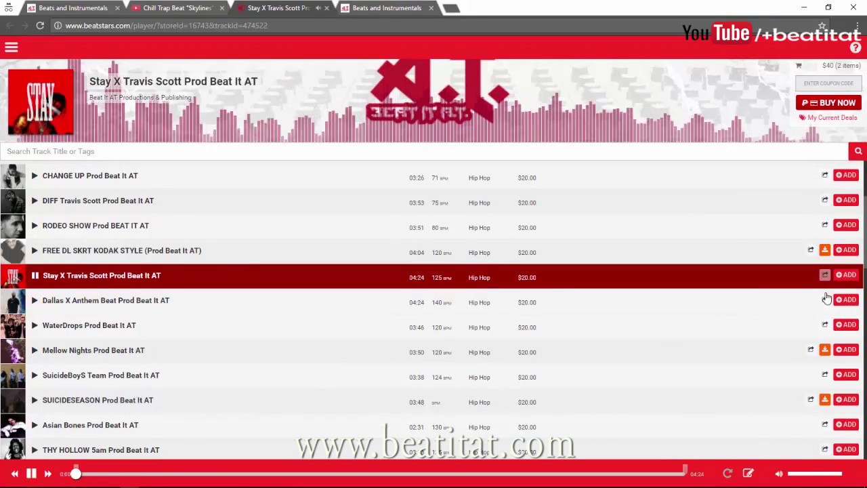The height and width of the screenshot is (488, 867).
Task: Share the SuicideBoyS Team track
Action: point(824,375)
